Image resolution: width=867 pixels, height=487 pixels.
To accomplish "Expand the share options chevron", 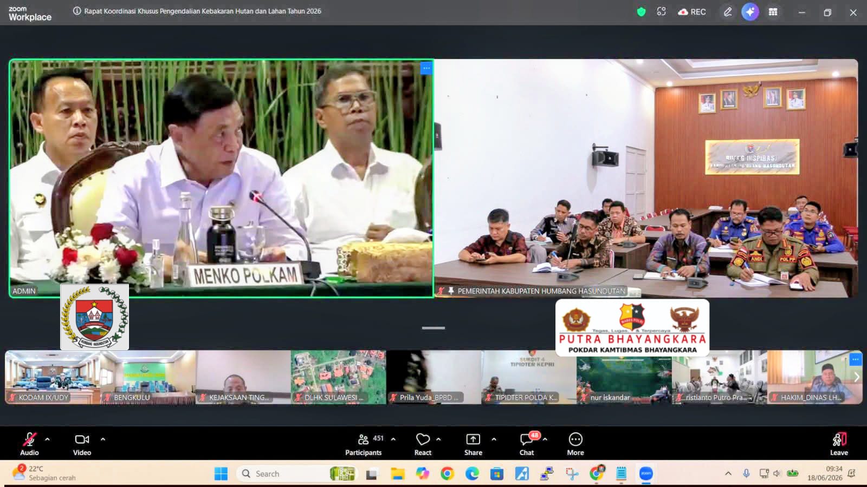I will click(494, 439).
